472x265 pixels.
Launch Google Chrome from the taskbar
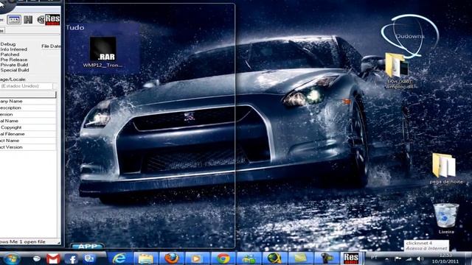(x=223, y=258)
